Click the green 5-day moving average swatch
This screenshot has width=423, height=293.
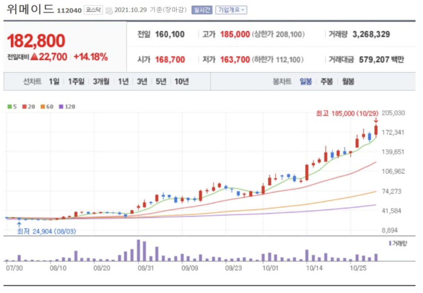click(x=10, y=107)
